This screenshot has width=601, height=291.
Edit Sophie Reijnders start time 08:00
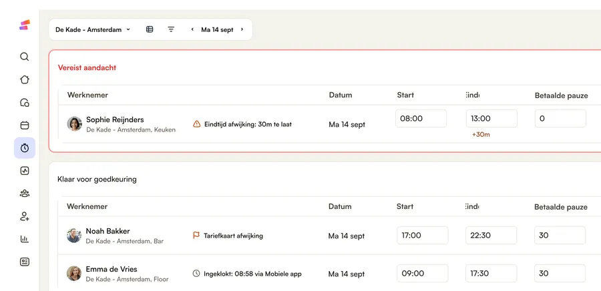(x=421, y=118)
